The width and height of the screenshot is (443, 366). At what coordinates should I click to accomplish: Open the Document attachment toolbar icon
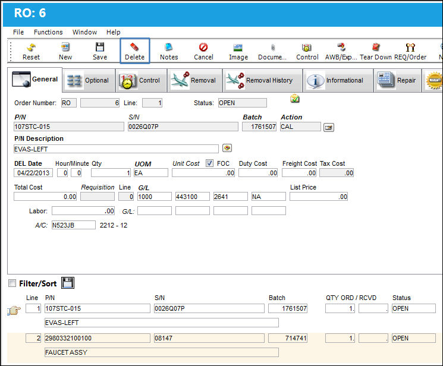point(272,52)
